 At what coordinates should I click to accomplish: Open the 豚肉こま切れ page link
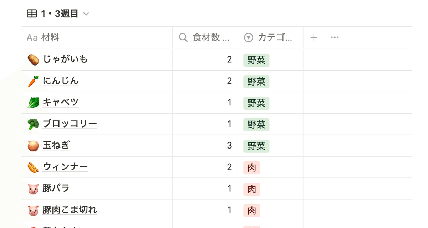[70, 209]
